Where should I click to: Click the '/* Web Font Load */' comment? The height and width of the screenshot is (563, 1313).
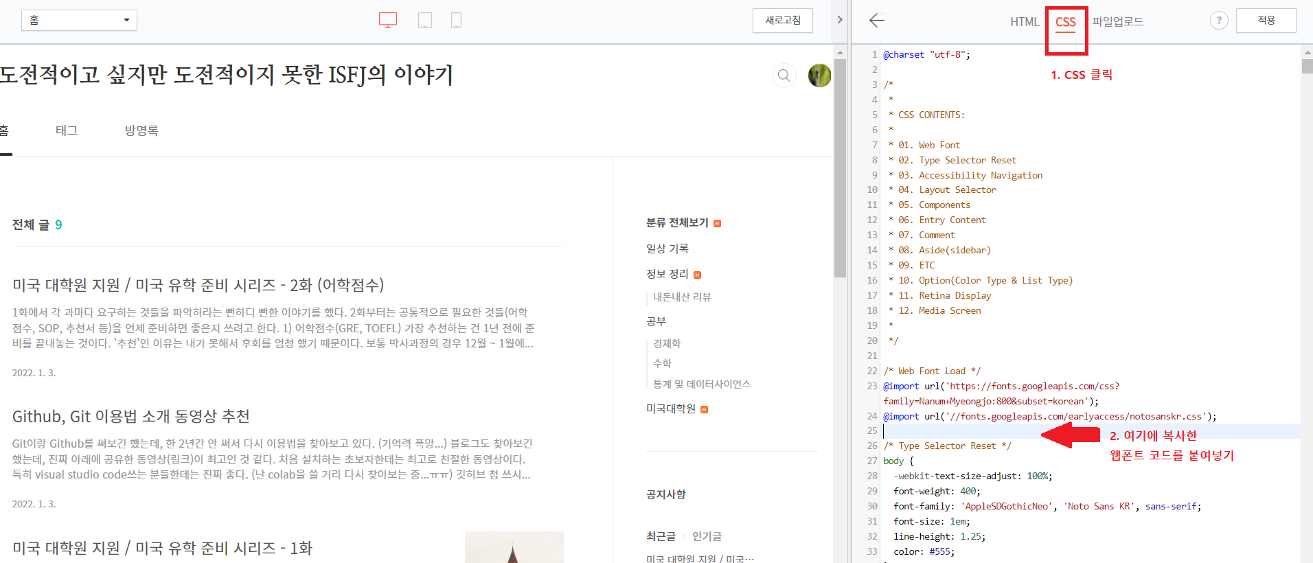click(x=932, y=371)
